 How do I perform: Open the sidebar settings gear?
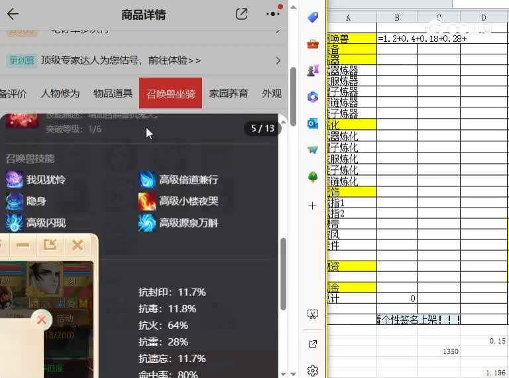(313, 370)
